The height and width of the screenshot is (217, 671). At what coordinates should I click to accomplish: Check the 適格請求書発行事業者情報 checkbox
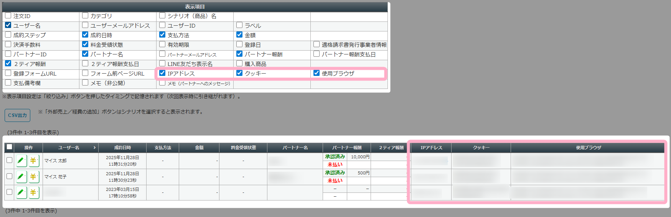click(x=317, y=44)
